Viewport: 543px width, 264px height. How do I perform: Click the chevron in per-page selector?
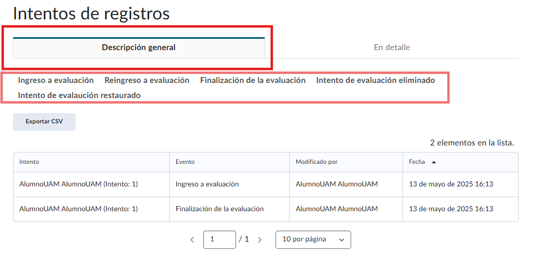click(x=341, y=240)
